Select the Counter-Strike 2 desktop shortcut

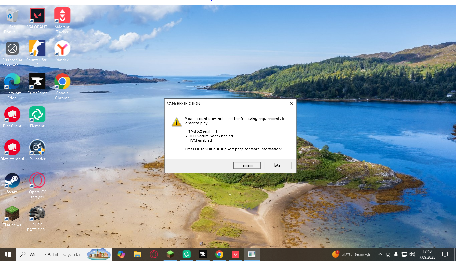tap(37, 54)
